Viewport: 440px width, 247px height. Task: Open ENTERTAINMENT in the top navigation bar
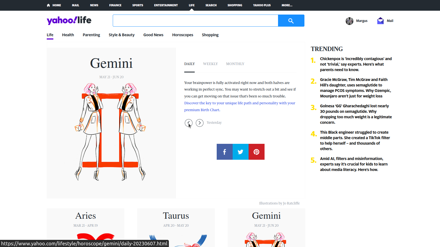166,5
